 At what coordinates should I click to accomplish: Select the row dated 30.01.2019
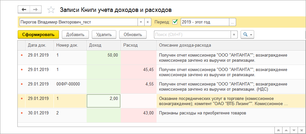[x=38, y=113]
